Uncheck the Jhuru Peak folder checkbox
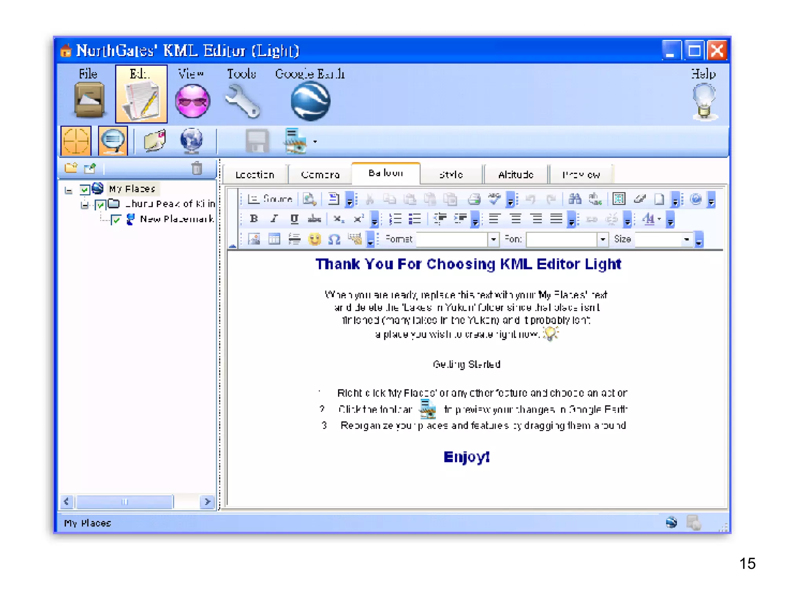The image size is (804, 603). (100, 205)
